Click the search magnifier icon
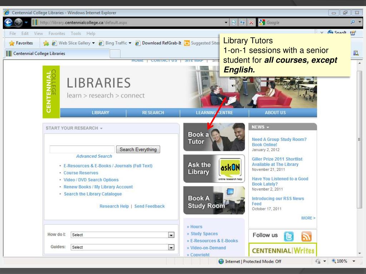The height and width of the screenshot is (274, 366). 353,22
